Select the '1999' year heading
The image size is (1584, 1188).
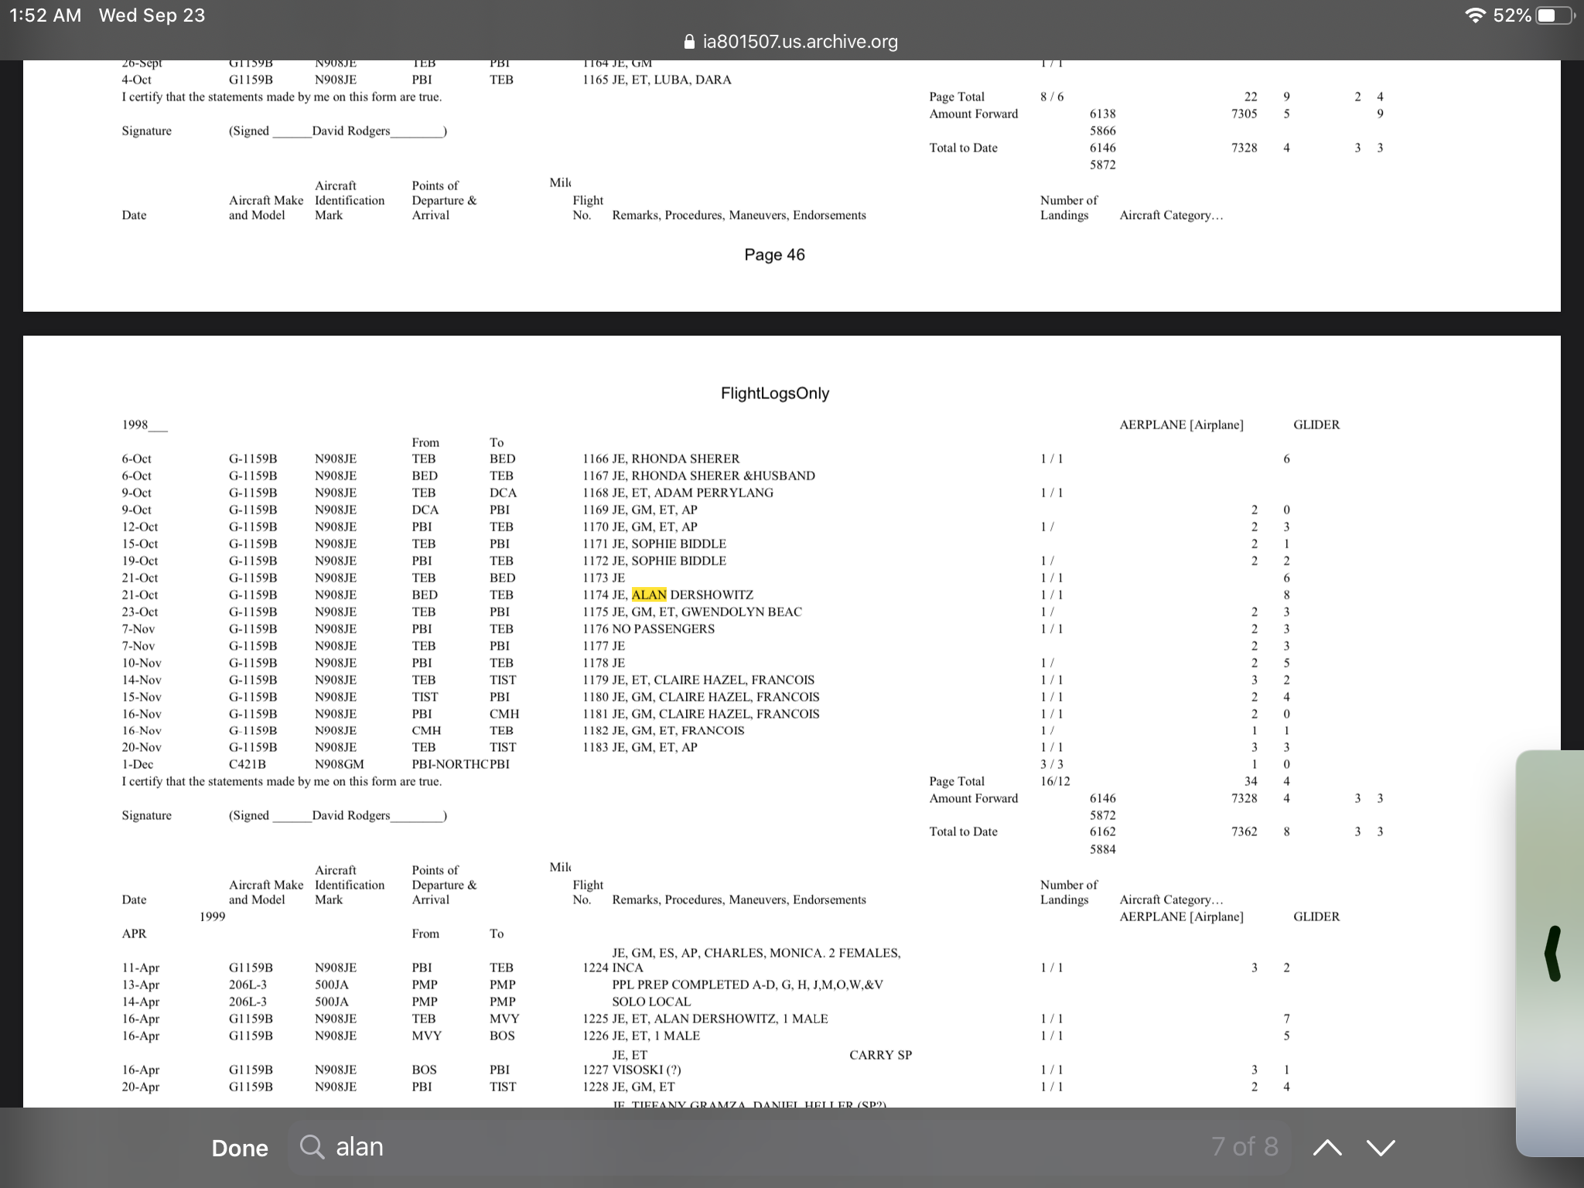(x=212, y=917)
